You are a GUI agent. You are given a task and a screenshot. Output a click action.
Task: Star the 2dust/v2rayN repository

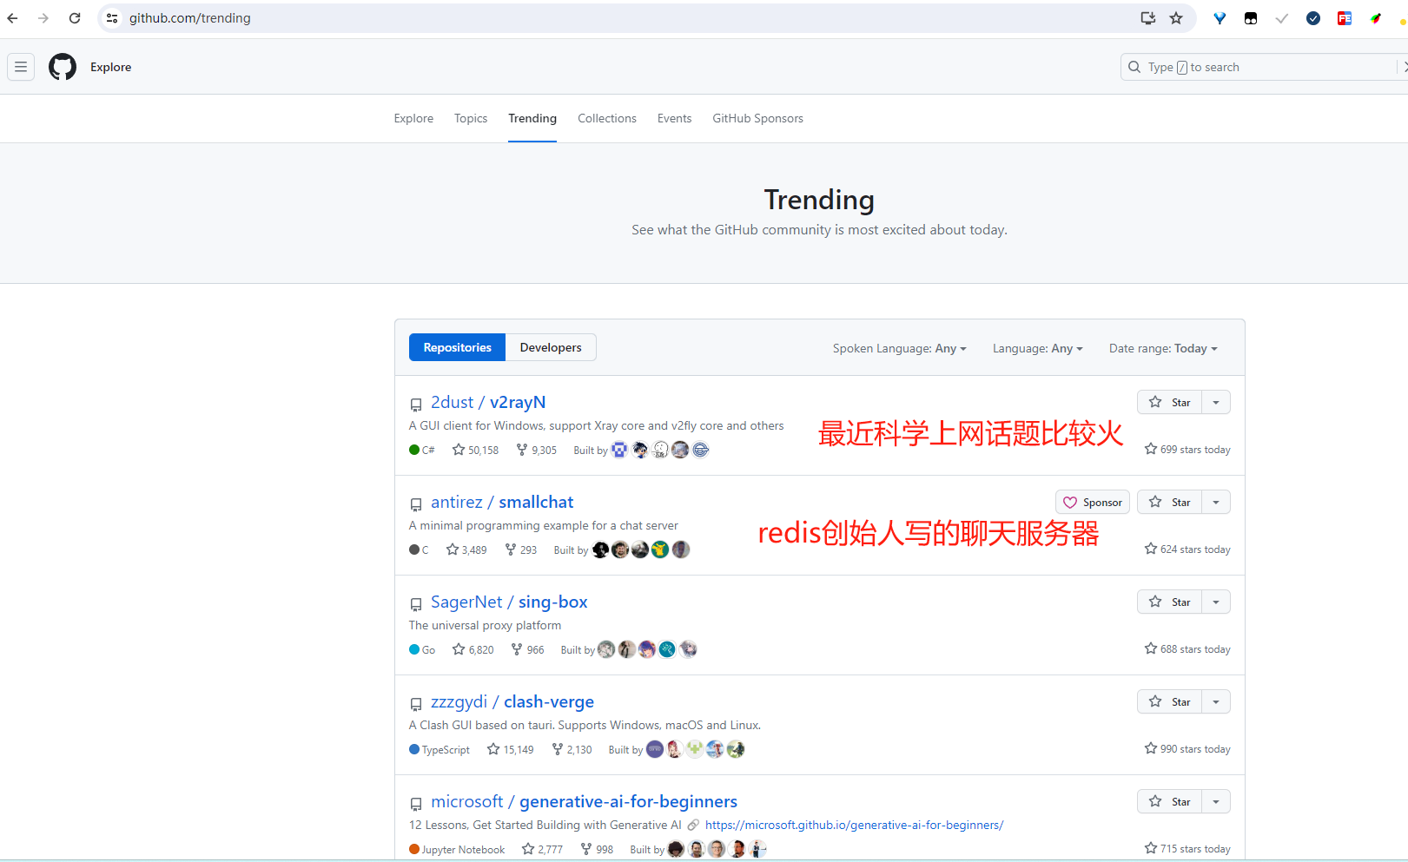[1169, 402]
